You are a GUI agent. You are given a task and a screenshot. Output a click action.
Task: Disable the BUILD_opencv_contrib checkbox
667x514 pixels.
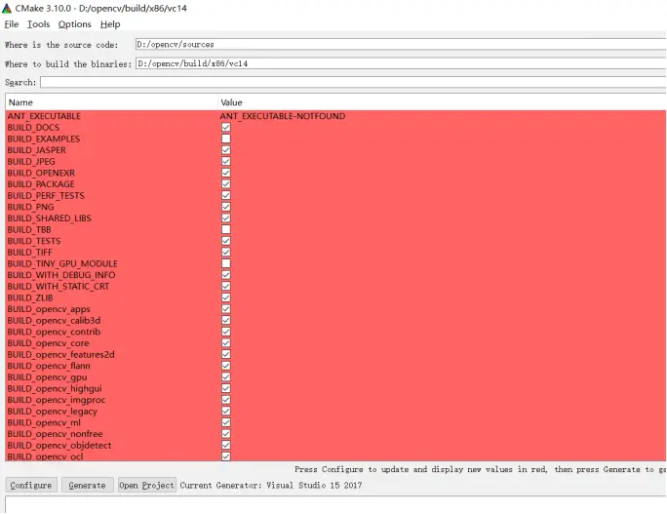tap(226, 332)
